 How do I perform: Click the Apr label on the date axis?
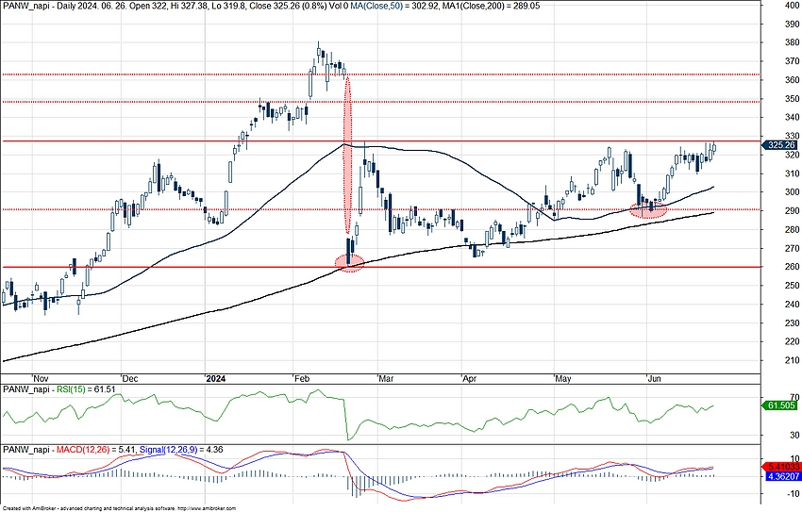point(469,379)
